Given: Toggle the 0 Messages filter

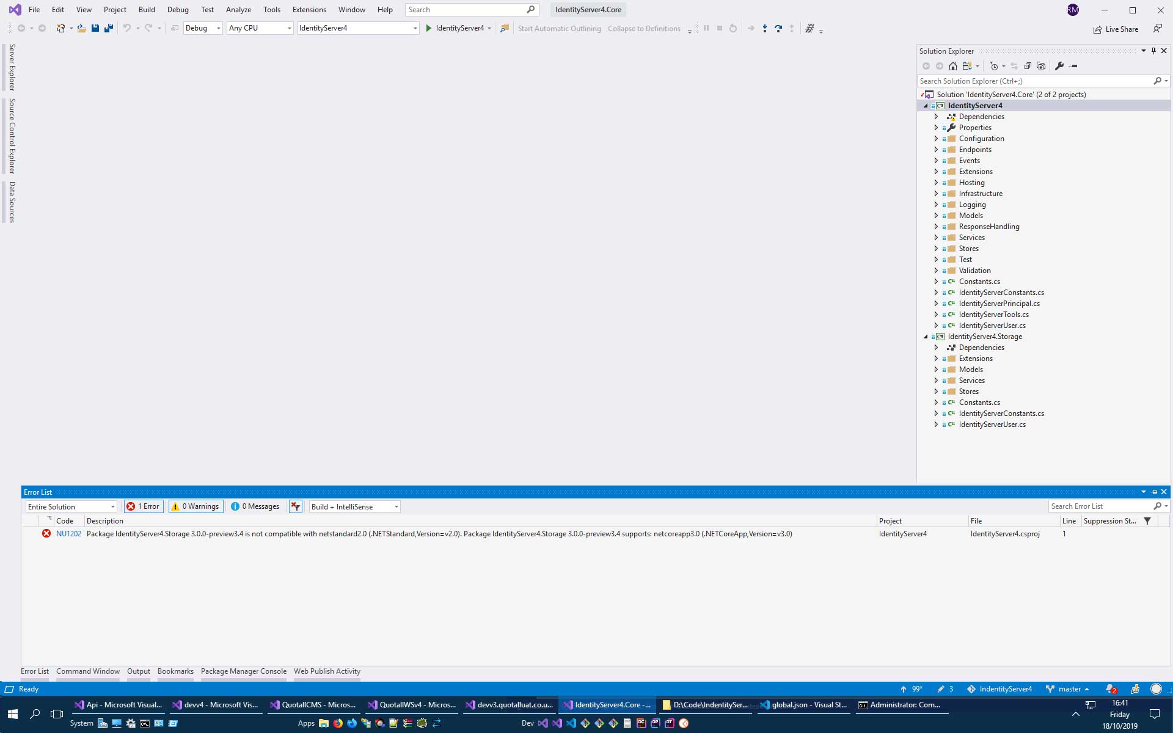Looking at the screenshot, I should click(255, 506).
